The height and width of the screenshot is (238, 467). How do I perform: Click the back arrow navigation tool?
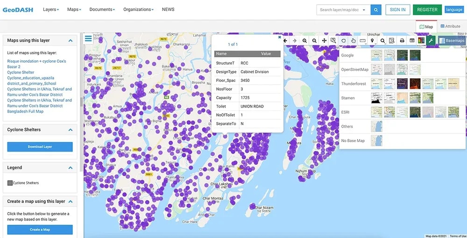(x=285, y=41)
